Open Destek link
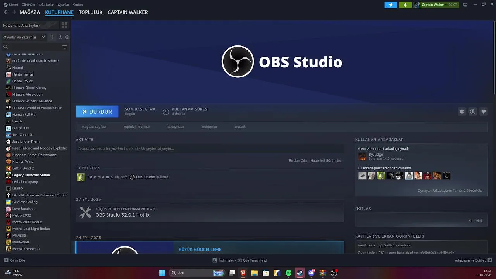 point(240,127)
